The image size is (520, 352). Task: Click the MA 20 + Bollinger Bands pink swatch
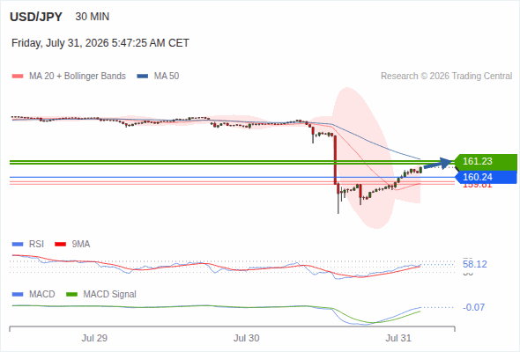point(18,77)
